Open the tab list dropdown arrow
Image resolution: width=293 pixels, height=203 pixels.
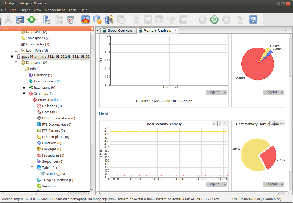click(290, 31)
